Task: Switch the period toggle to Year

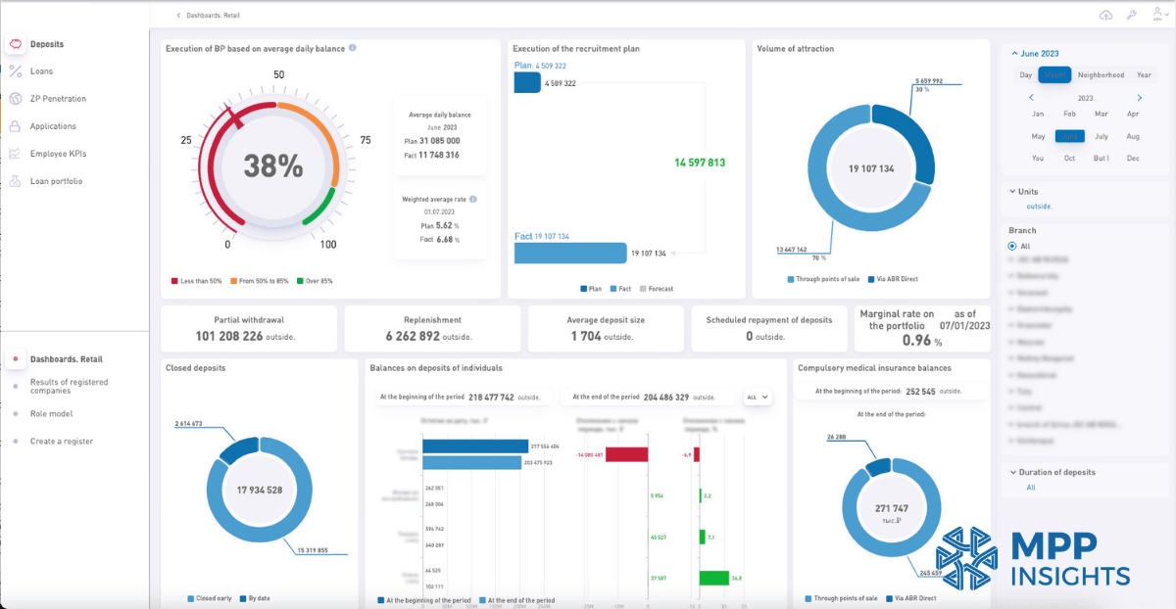Action: point(1143,74)
